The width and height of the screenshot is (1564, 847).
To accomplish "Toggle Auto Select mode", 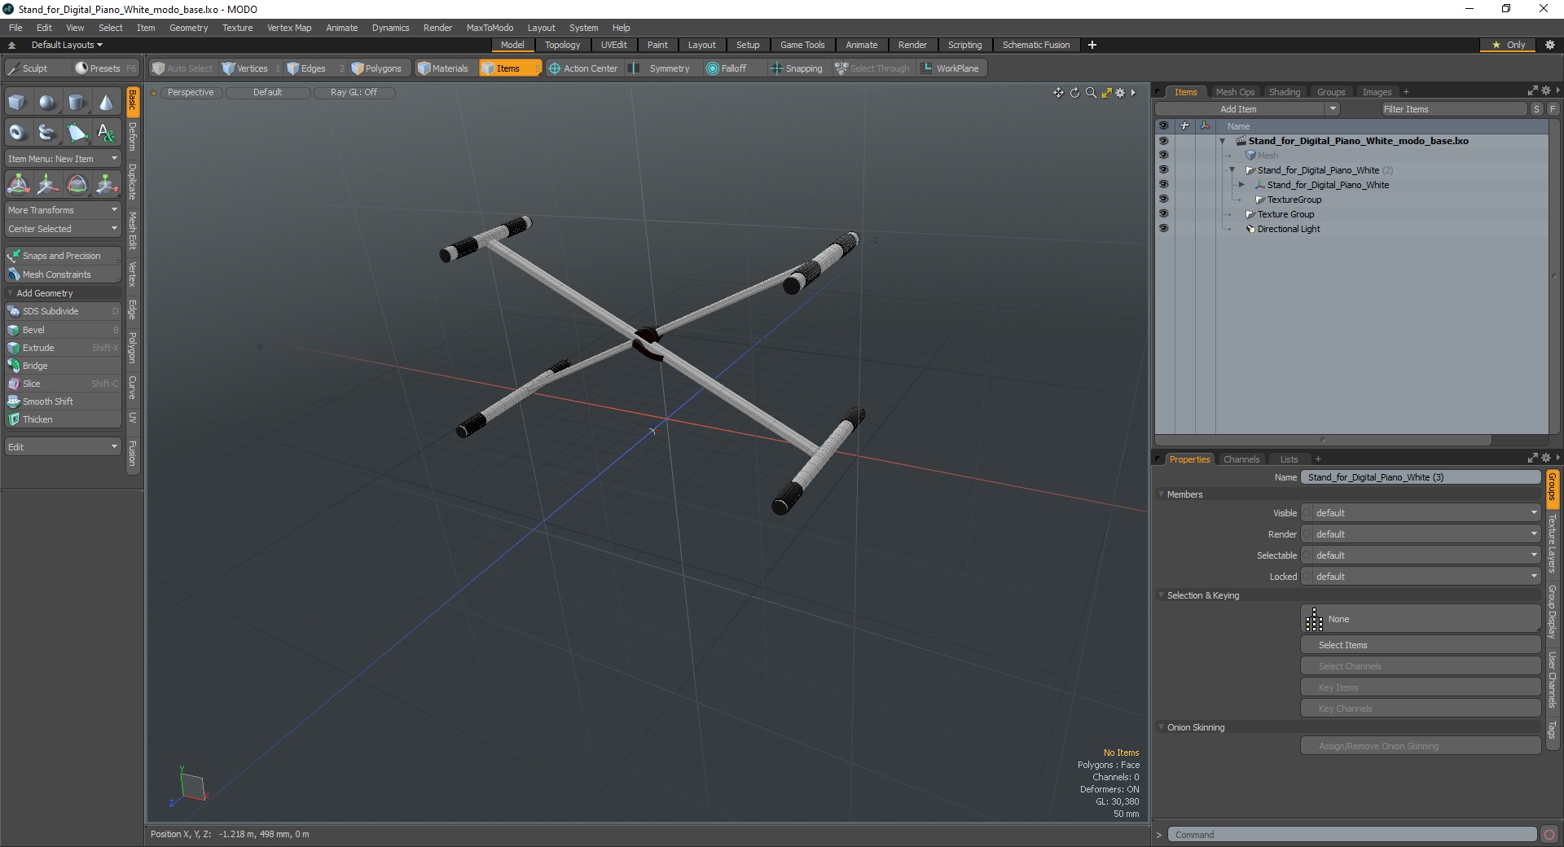I will (182, 68).
